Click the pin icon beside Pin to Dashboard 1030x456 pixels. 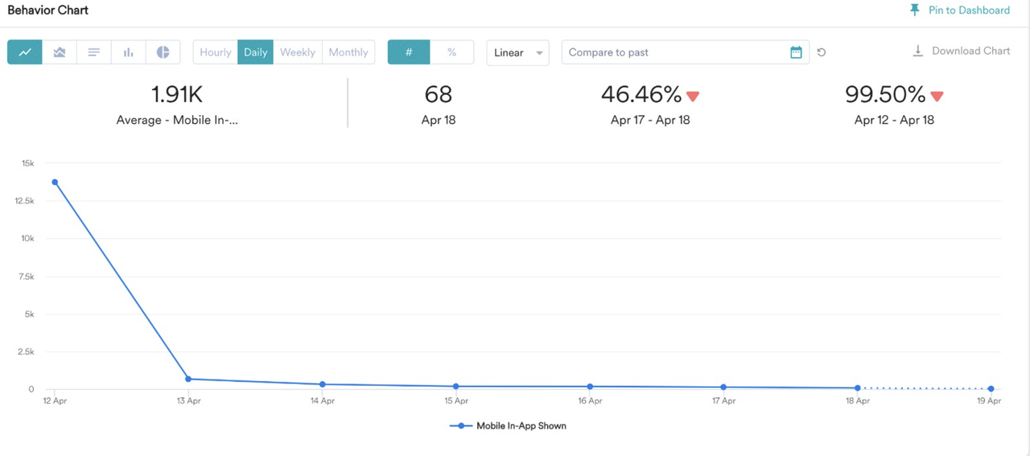coord(914,10)
